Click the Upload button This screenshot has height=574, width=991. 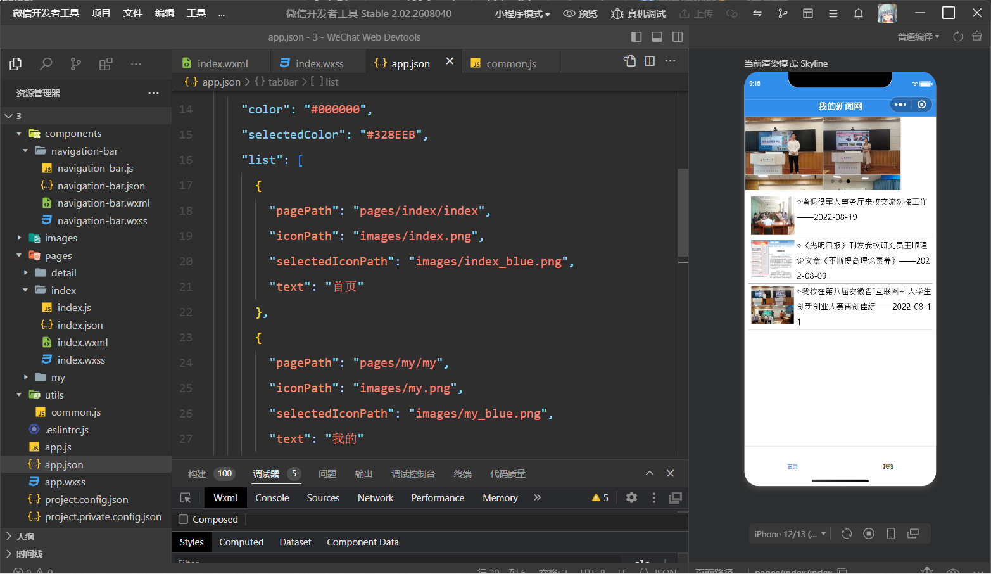[x=697, y=13]
